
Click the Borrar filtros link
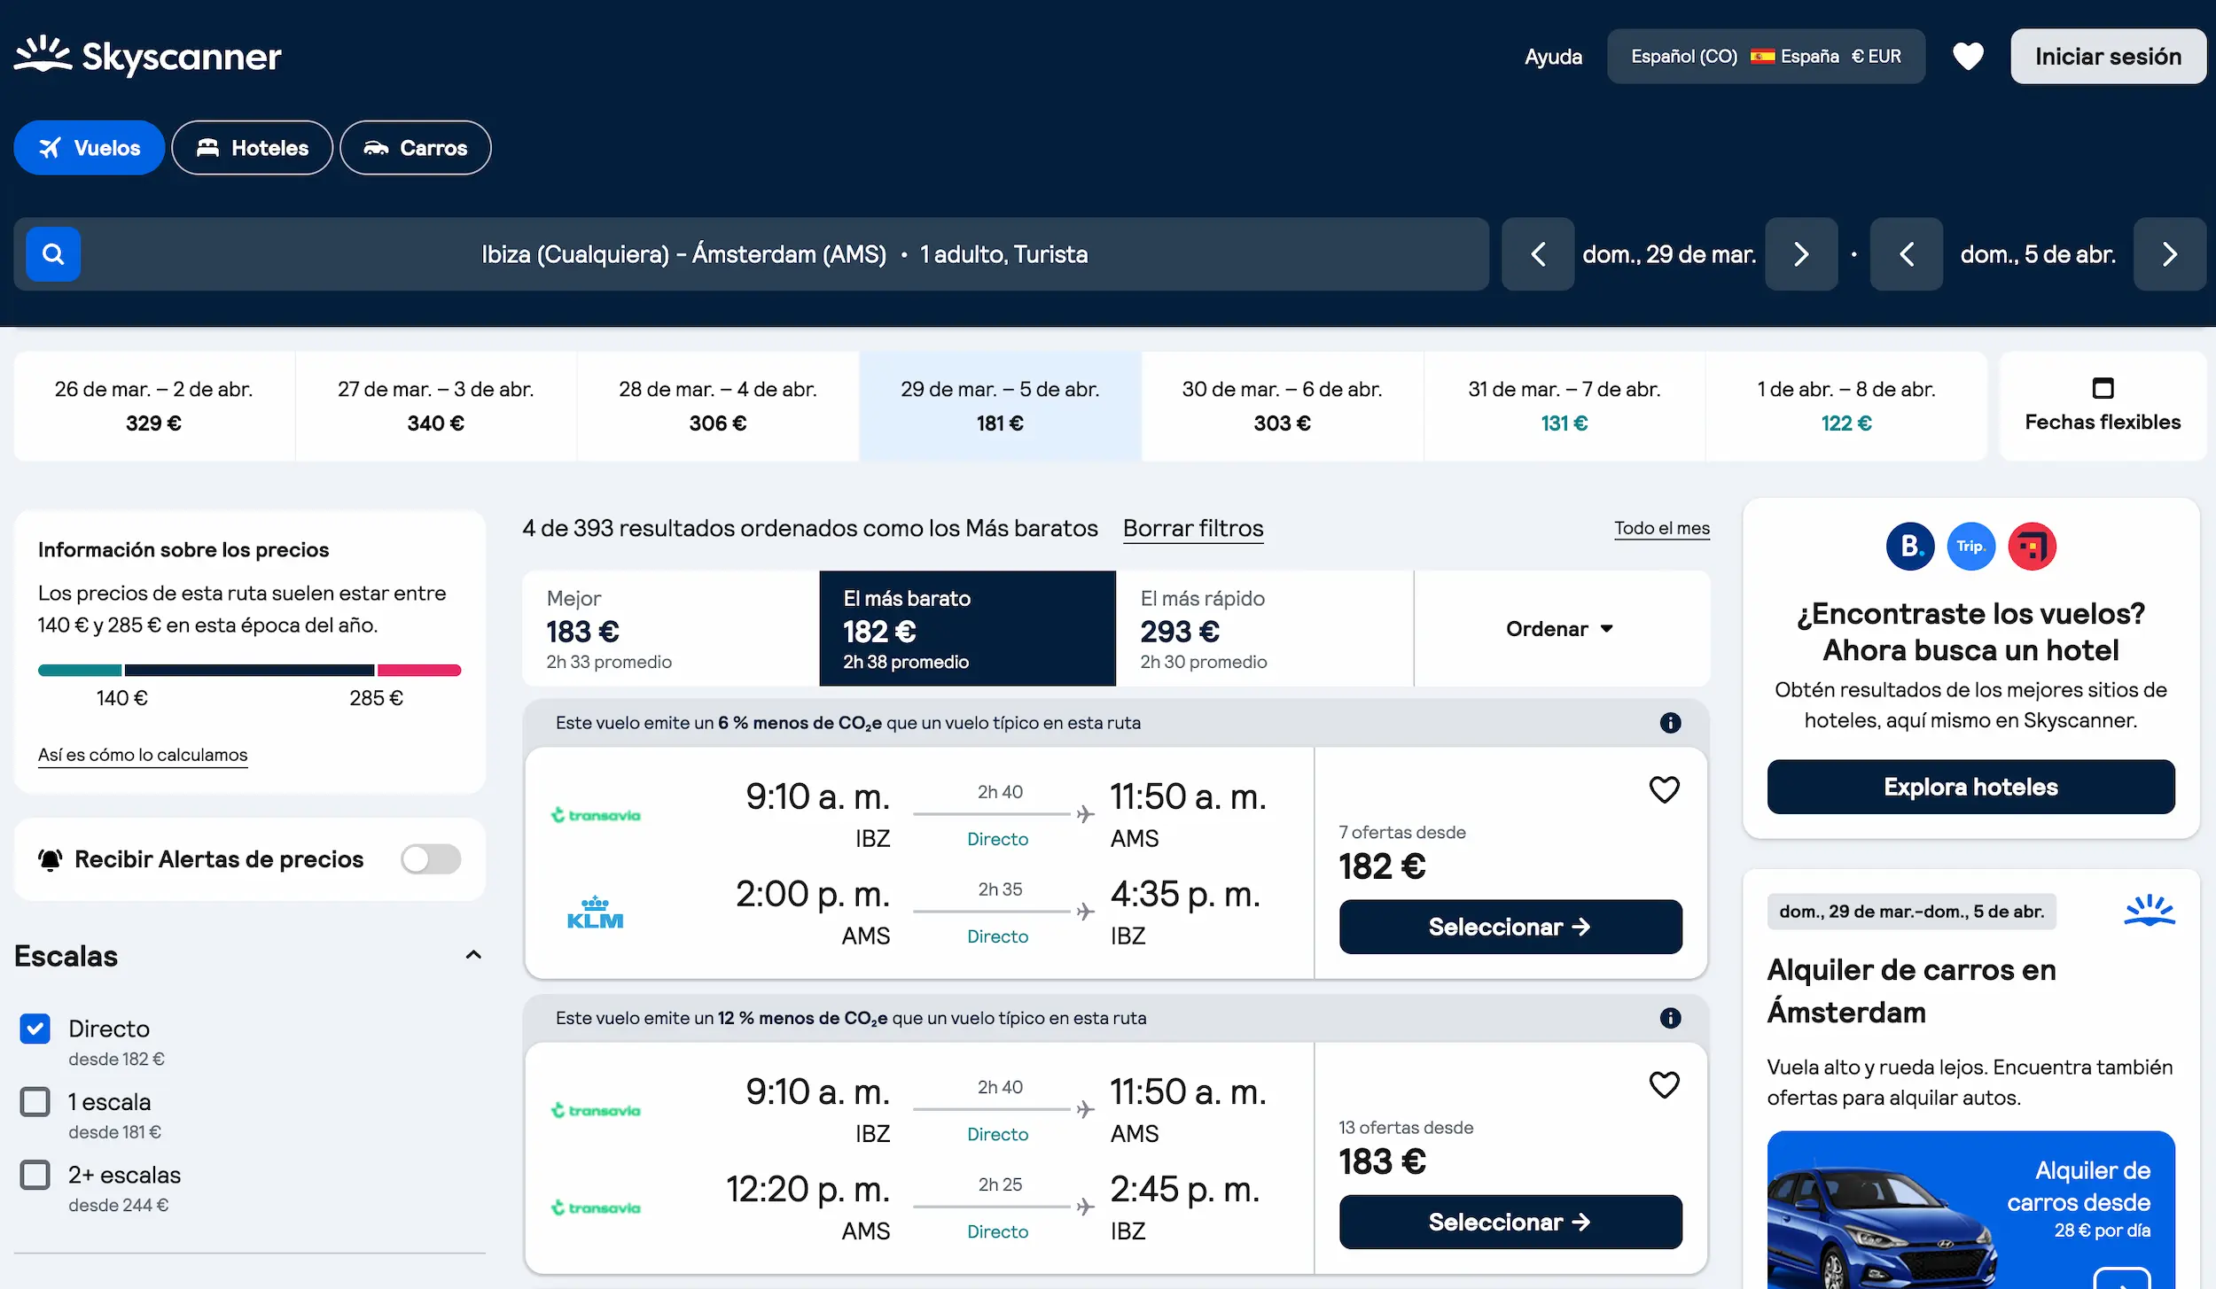[x=1193, y=528]
